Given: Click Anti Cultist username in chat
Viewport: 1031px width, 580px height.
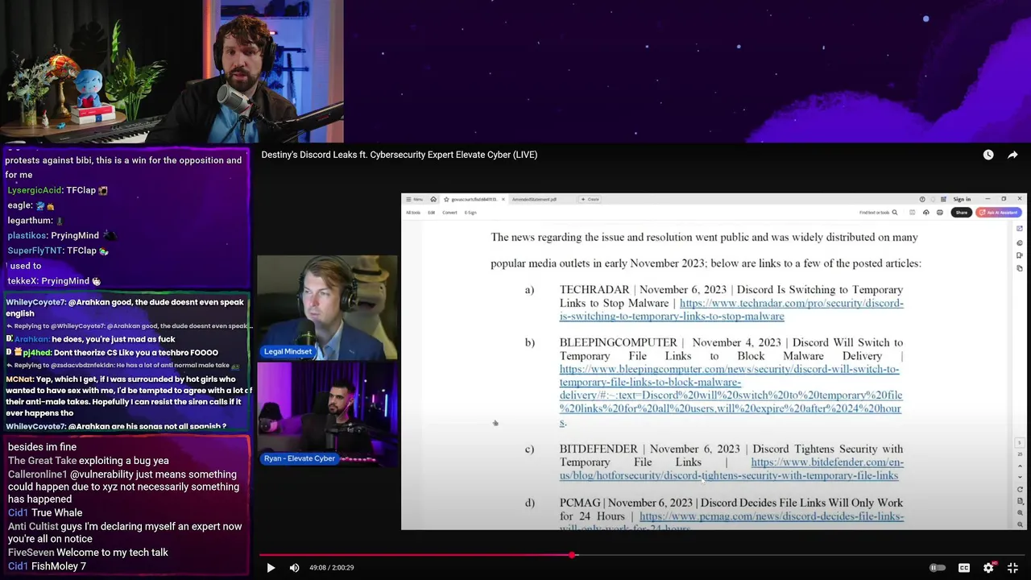Looking at the screenshot, I should pyautogui.click(x=33, y=526).
